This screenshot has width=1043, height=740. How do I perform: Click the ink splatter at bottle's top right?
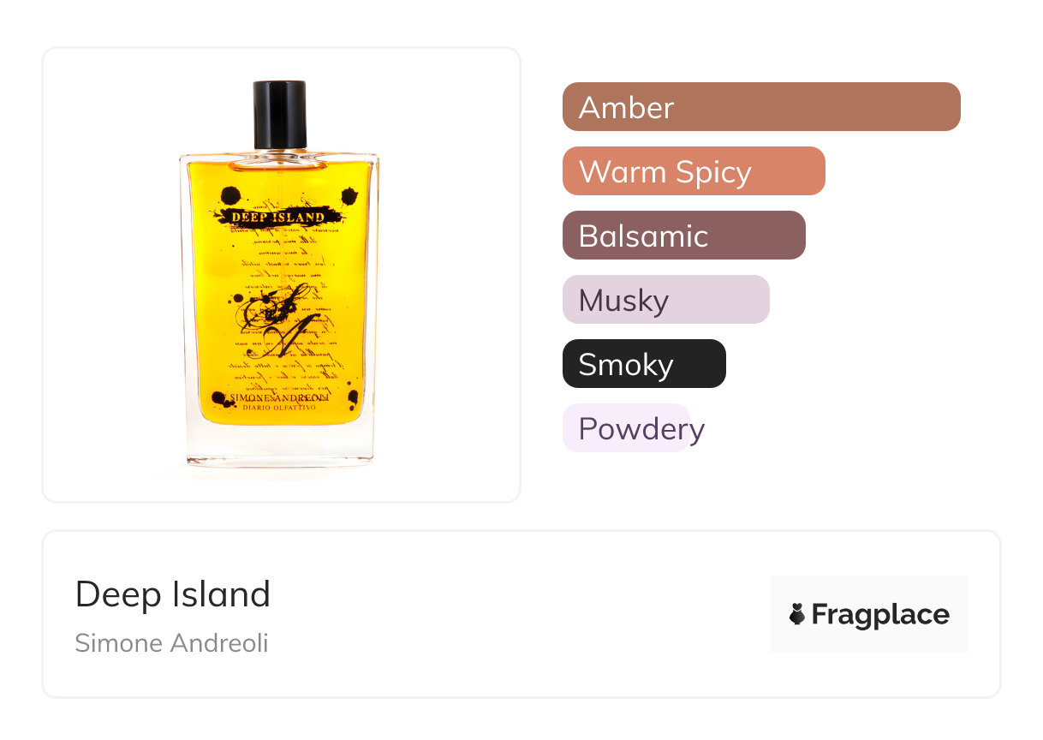[349, 196]
